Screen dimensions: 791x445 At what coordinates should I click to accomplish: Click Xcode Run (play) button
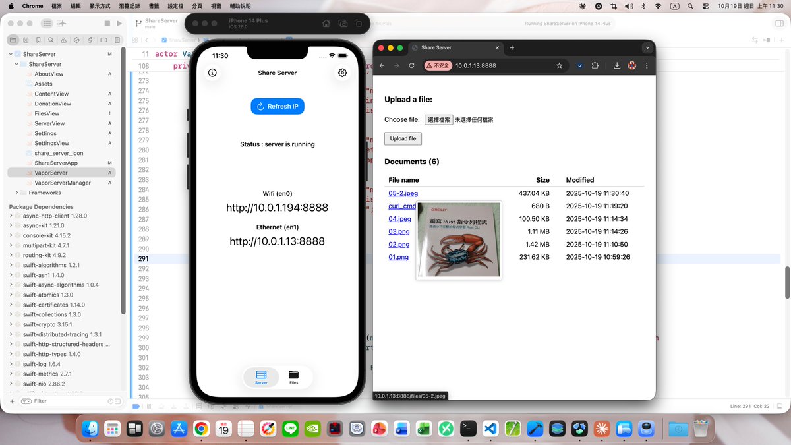click(119, 23)
